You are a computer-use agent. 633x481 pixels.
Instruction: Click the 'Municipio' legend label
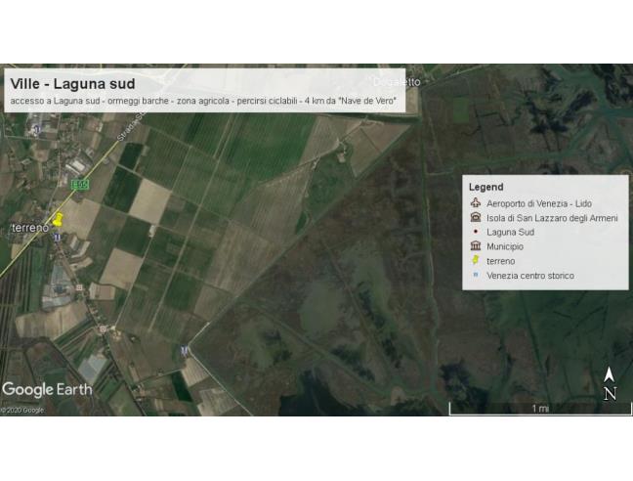[x=508, y=247]
